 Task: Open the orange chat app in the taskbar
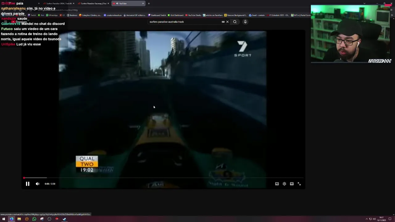point(27,219)
